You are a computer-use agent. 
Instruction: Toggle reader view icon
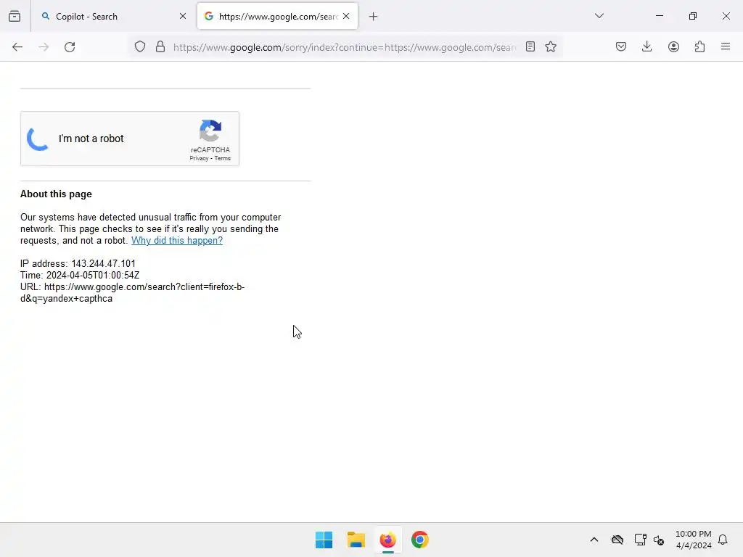pyautogui.click(x=530, y=47)
